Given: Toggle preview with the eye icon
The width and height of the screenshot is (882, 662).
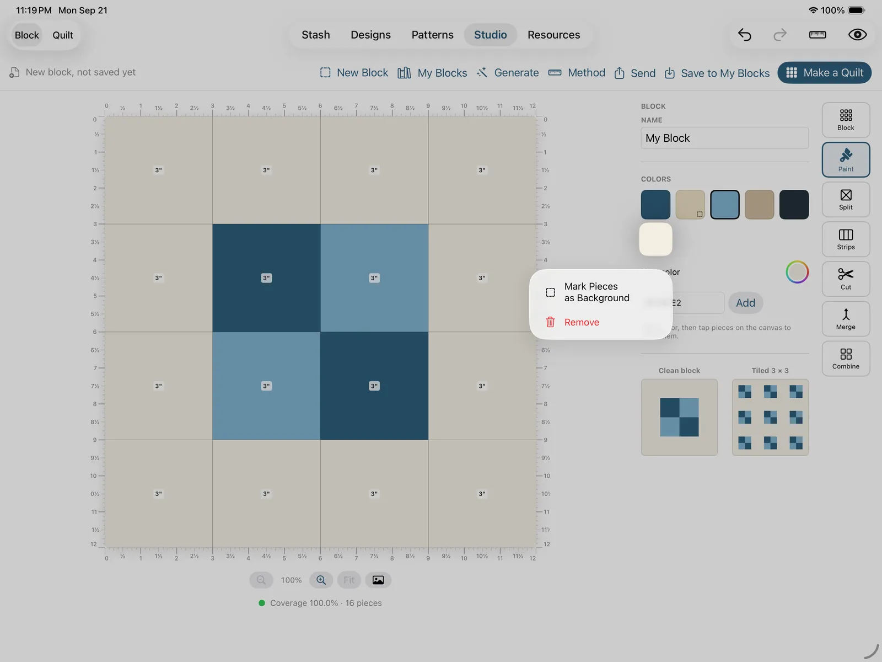Looking at the screenshot, I should point(857,35).
